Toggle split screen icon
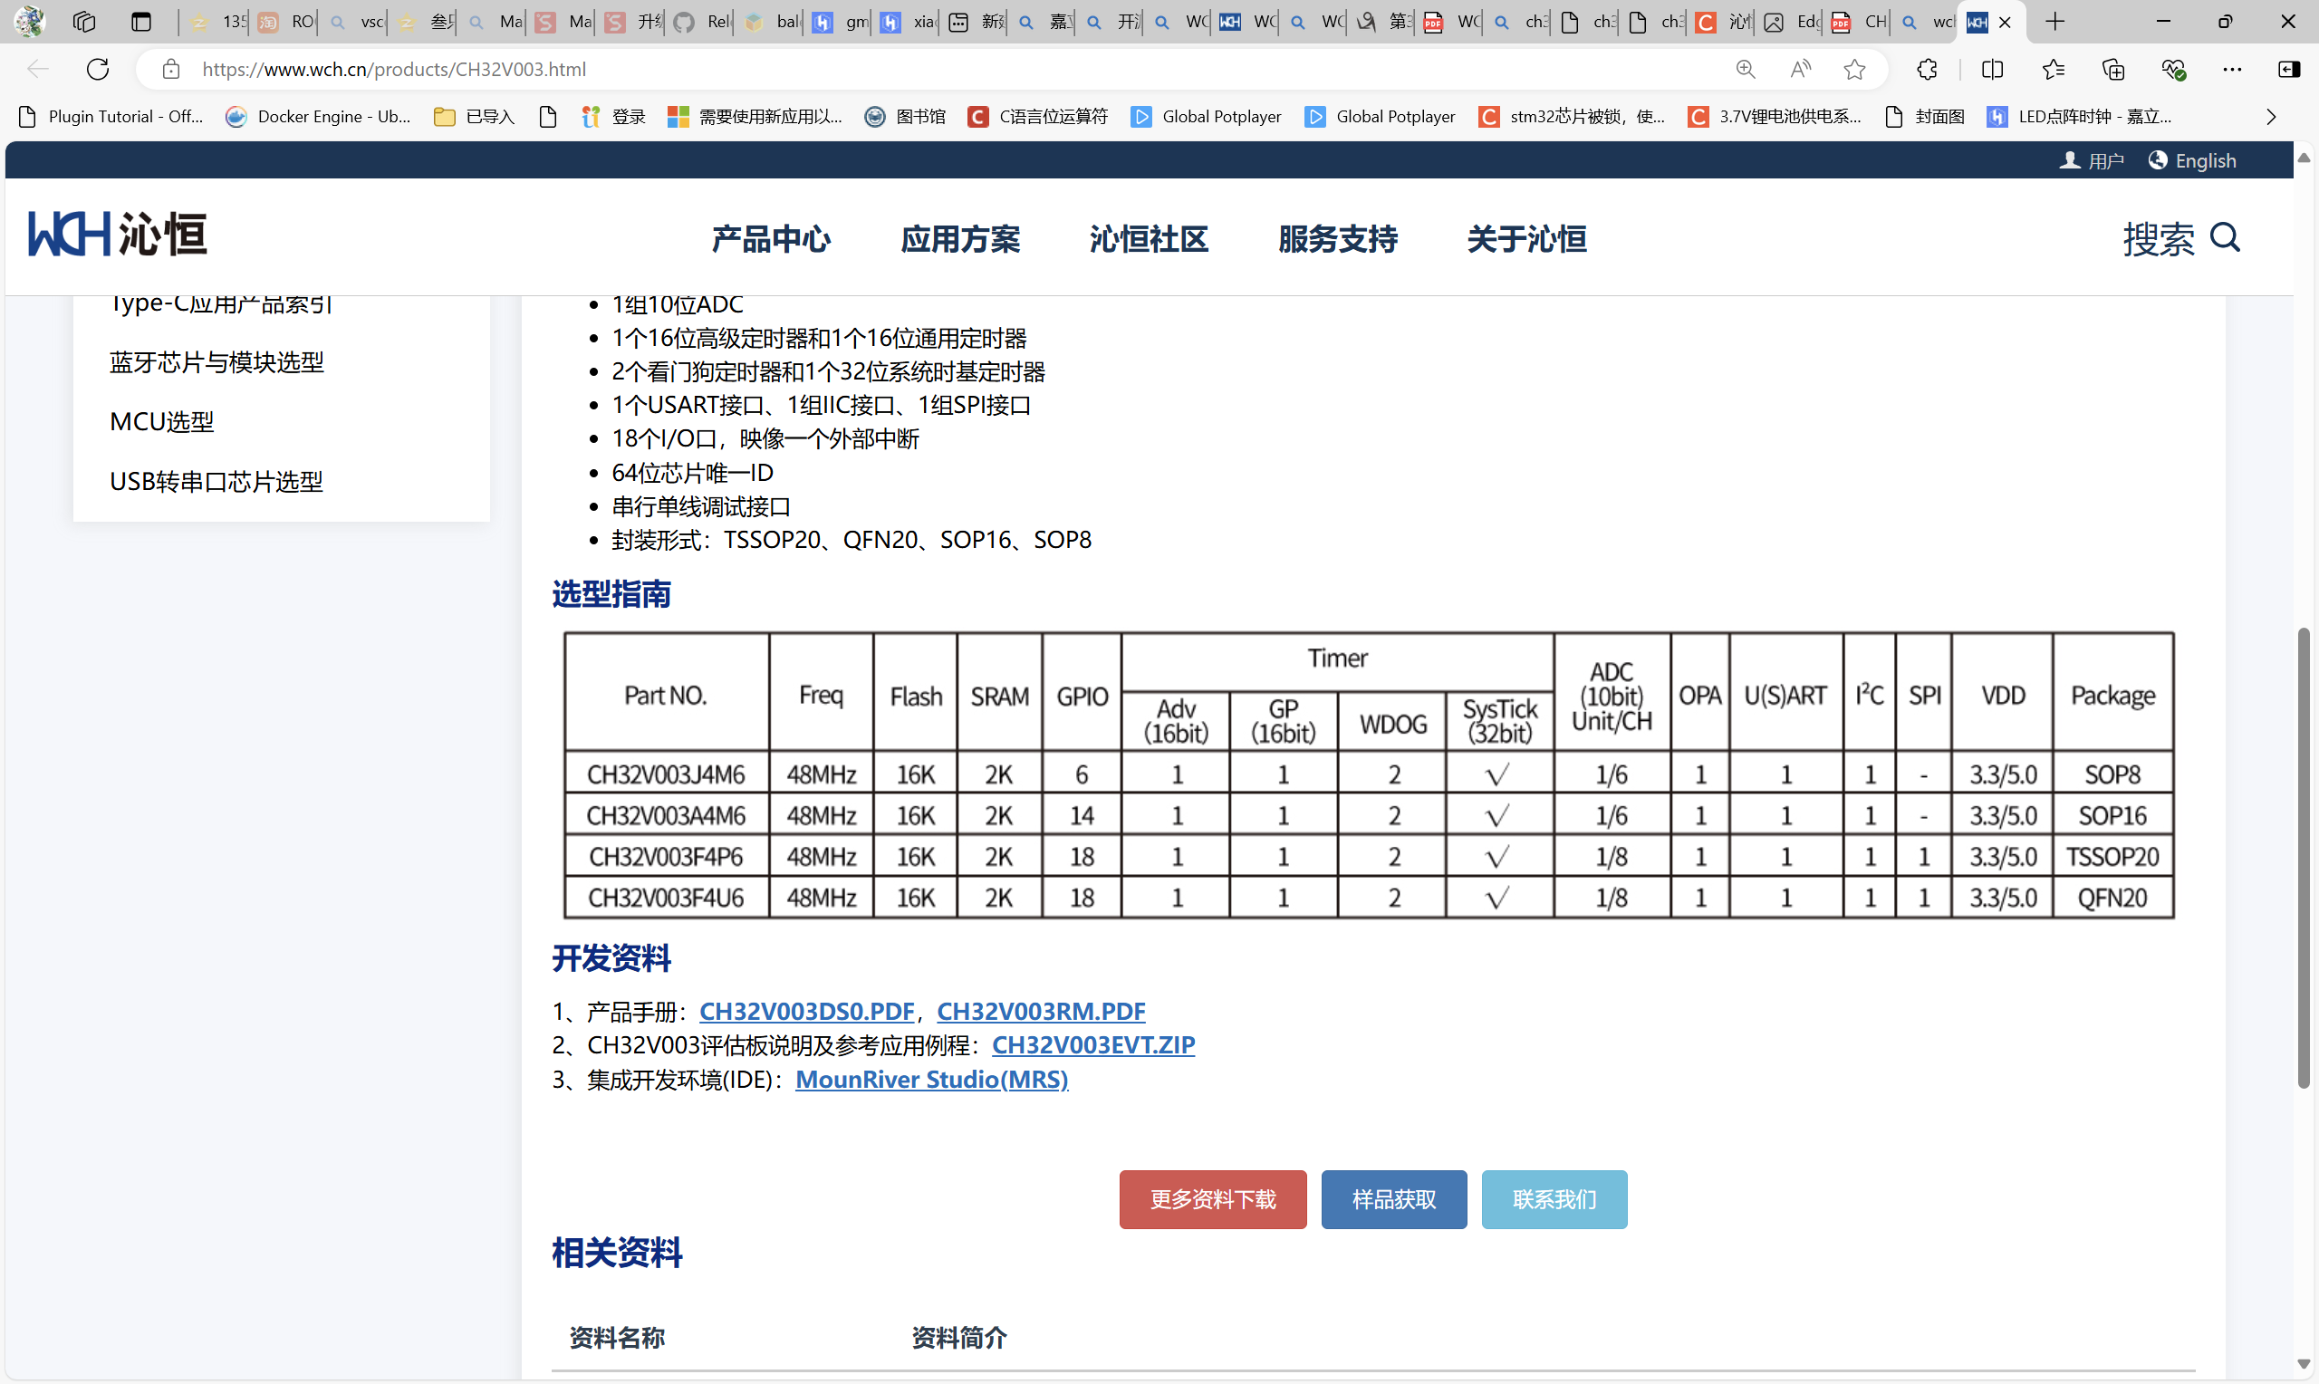The image size is (2319, 1384). pyautogui.click(x=1993, y=69)
